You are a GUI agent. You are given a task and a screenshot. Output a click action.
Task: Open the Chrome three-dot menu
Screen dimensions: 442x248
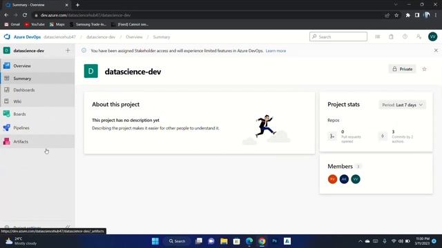[436, 15]
